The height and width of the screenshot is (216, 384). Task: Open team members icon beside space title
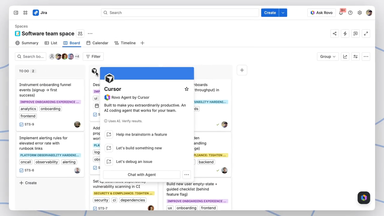[80, 34]
